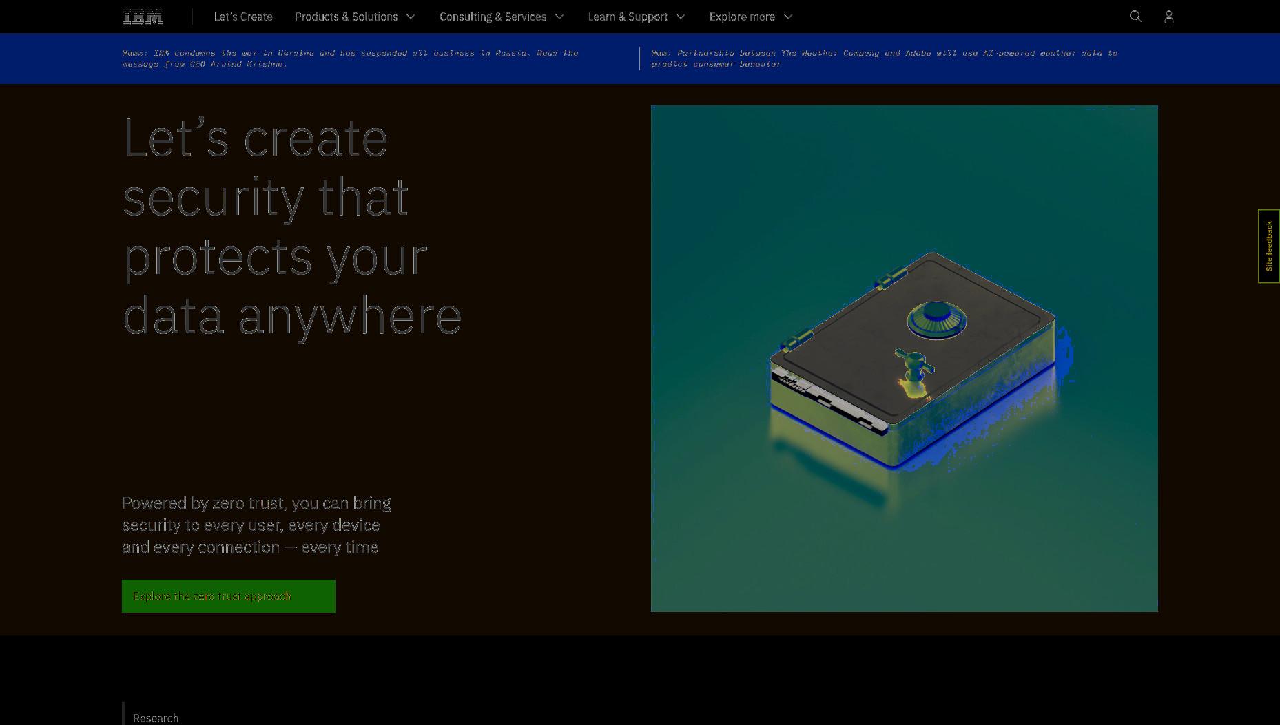Select the Research section label

156,717
